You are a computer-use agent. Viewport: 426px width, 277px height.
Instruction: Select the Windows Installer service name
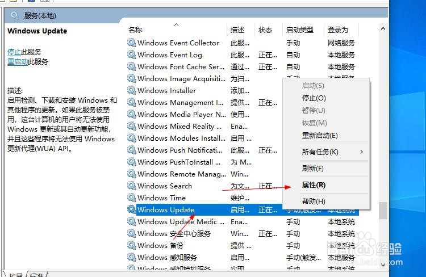tap(166, 91)
